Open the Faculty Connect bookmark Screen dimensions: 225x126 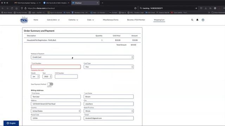coord(20,13)
